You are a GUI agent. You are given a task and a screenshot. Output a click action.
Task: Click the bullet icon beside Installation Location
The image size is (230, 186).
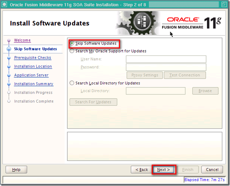tap(9, 66)
